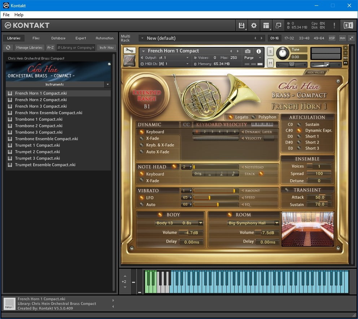Select Short 2 articulation
This screenshot has width=358, height=319.
click(299, 142)
